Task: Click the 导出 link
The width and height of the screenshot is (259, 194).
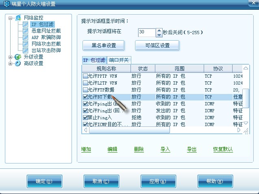Action: 192,149
